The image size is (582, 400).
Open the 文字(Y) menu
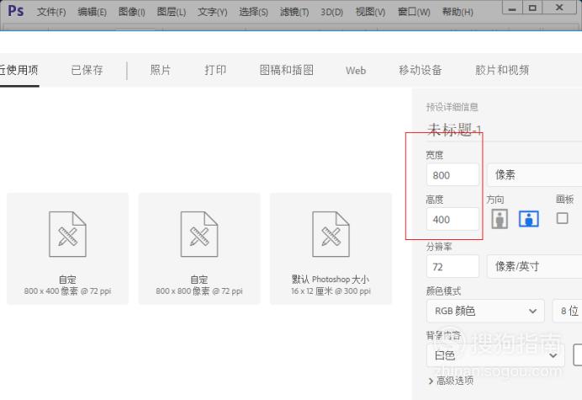click(x=212, y=12)
